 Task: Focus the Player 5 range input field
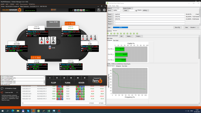pyautogui.click(x=150, y=24)
